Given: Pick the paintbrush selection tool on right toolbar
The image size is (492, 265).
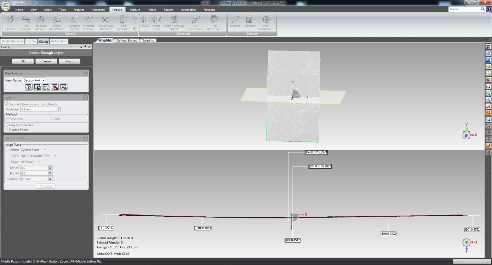Looking at the screenshot, I should (488, 106).
